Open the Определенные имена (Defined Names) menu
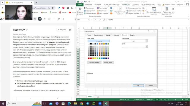Image resolution: width=190 pixels, height=106 pixels. [x=120, y=11]
